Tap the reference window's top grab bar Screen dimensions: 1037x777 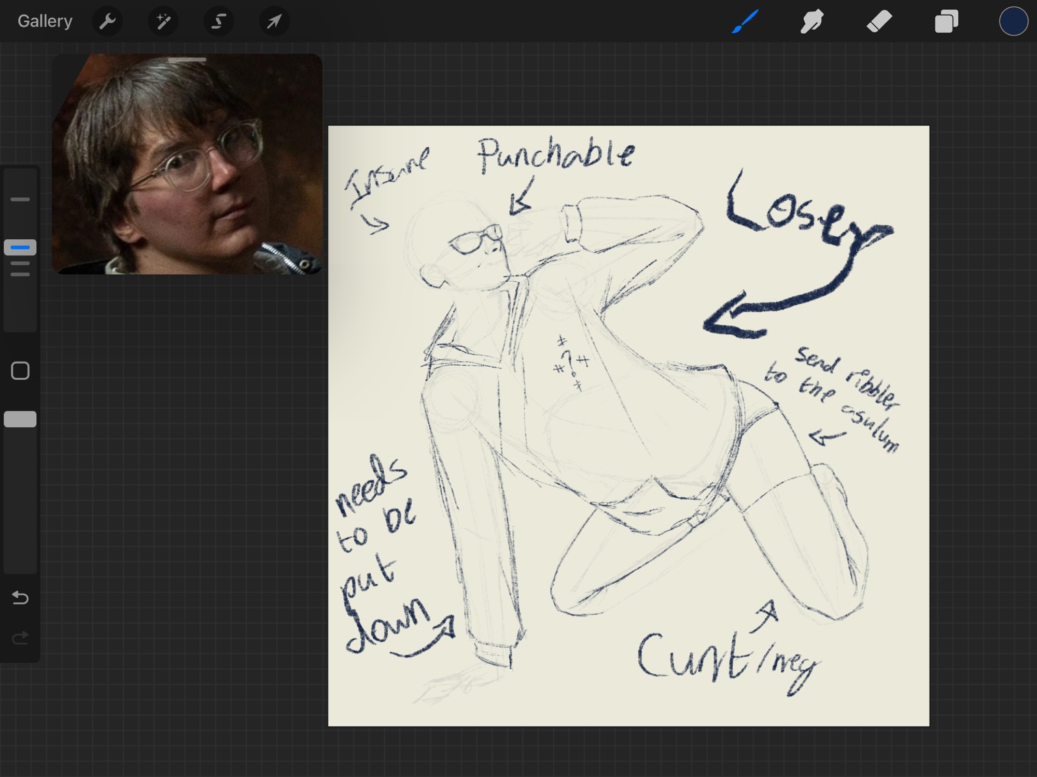(x=187, y=60)
